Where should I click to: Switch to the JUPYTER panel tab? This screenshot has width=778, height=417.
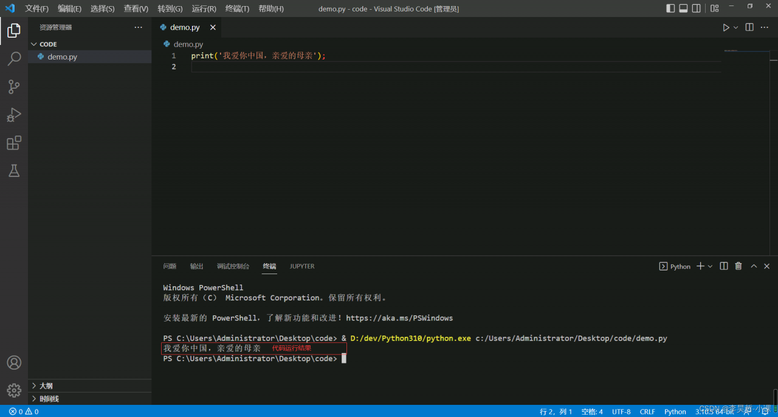coord(302,266)
